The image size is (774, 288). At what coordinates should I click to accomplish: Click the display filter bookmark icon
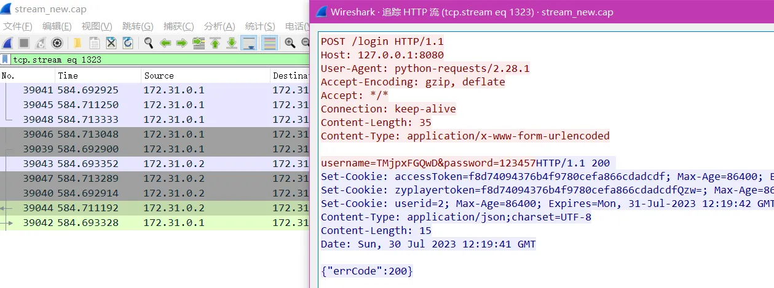tap(6, 60)
